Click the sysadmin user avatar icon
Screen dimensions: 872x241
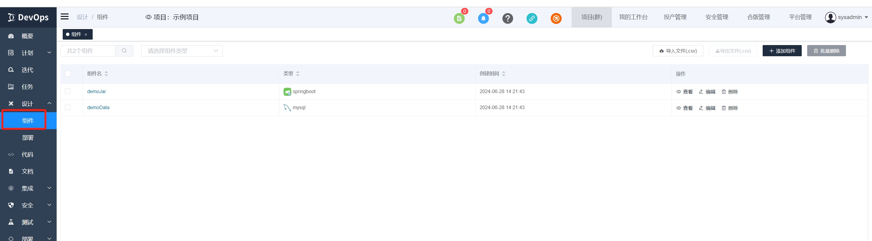pyautogui.click(x=831, y=17)
